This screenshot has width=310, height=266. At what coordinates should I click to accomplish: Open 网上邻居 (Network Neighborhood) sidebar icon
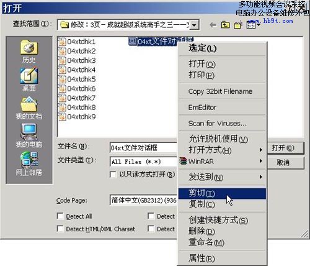(x=29, y=163)
